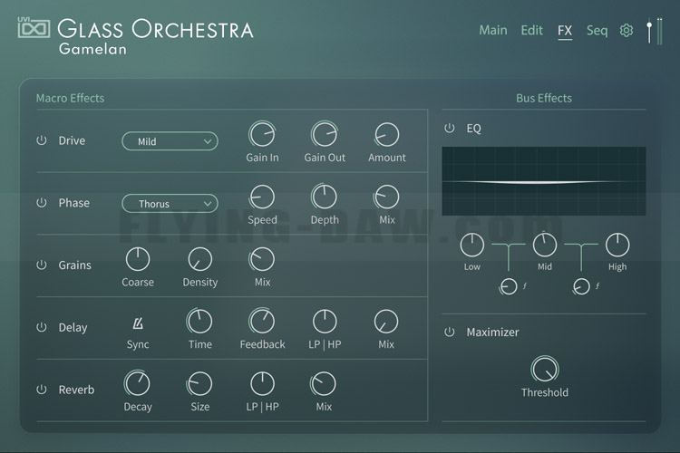680x453 pixels.
Task: Click the Drive Amount knob
Action: pyautogui.click(x=387, y=134)
